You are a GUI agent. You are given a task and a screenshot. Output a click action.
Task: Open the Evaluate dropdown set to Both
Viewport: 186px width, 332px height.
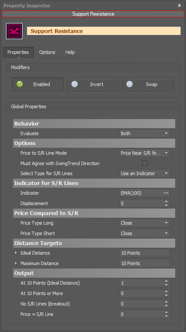pyautogui.click(x=144, y=133)
